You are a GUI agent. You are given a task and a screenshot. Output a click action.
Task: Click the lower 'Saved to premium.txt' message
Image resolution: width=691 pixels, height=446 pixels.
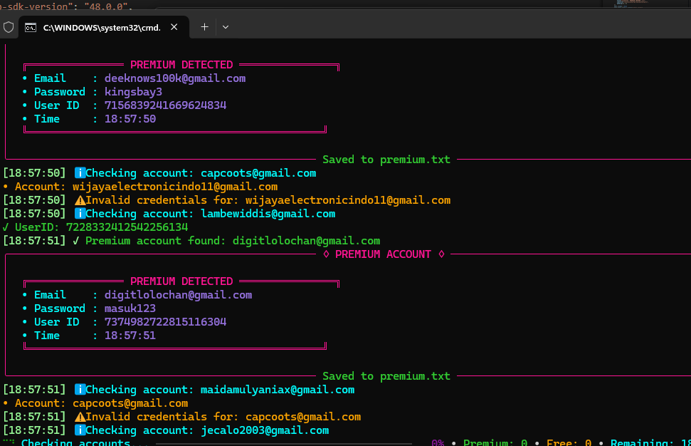pyautogui.click(x=386, y=376)
